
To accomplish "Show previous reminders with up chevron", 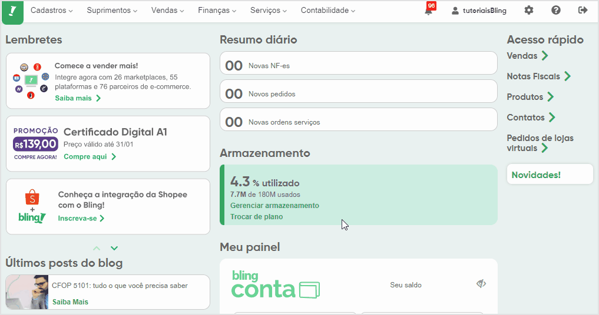I will (97, 248).
